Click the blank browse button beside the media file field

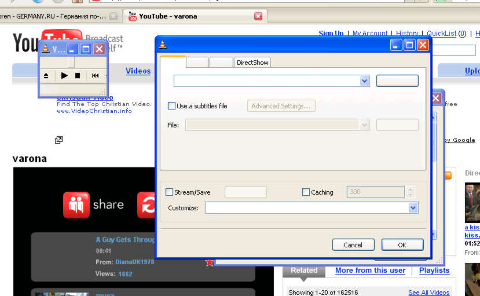(x=397, y=81)
